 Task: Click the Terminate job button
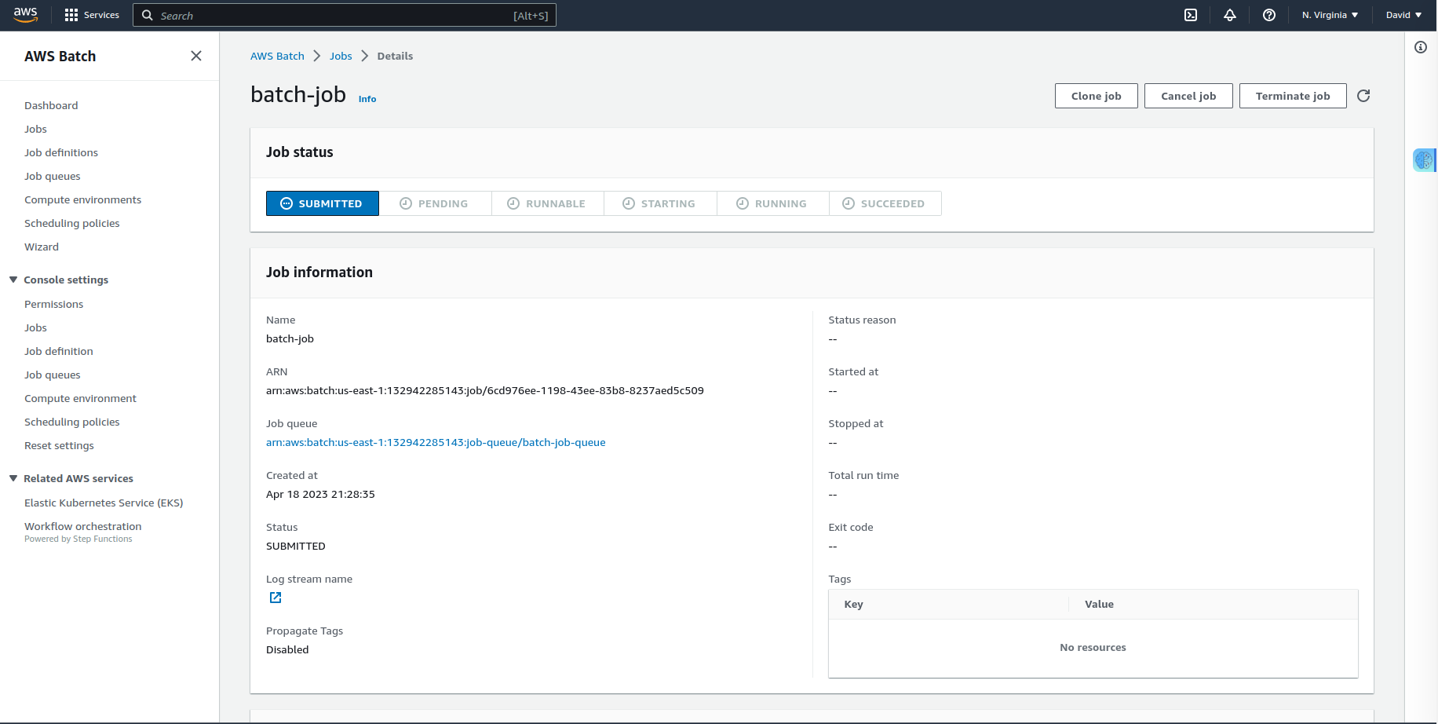(1293, 96)
